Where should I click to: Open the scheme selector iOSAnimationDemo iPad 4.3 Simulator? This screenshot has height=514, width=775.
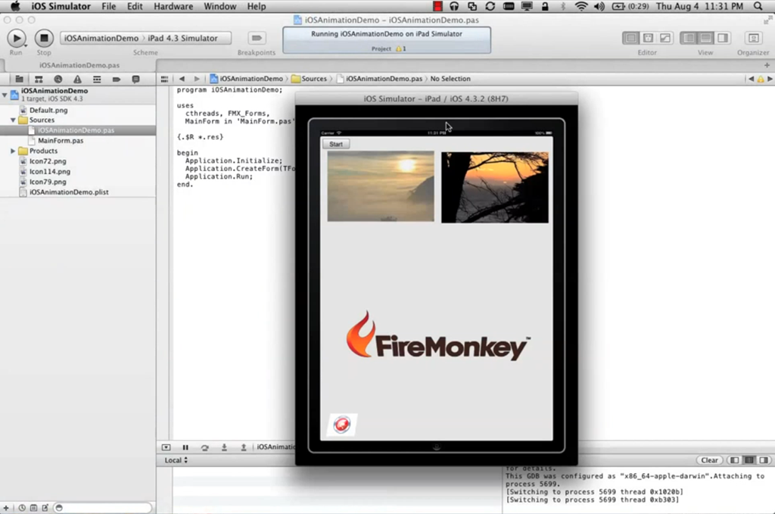pyautogui.click(x=145, y=38)
